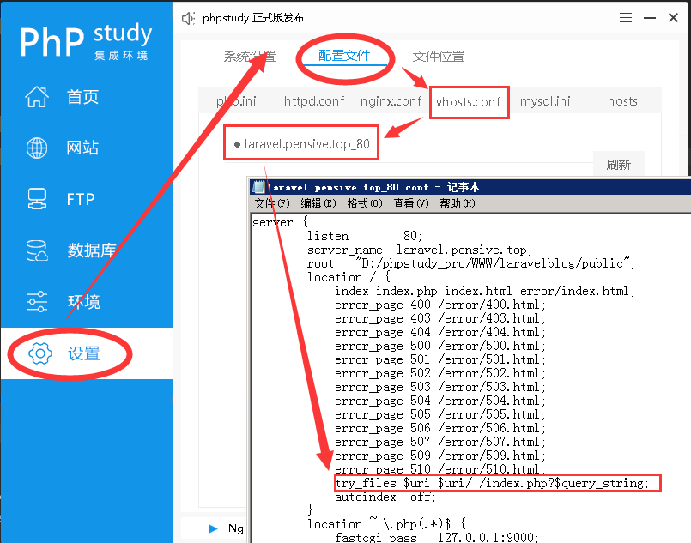Image resolution: width=691 pixels, height=543 pixels.
Task: Minimize the phpstudy window
Action: 650,18
